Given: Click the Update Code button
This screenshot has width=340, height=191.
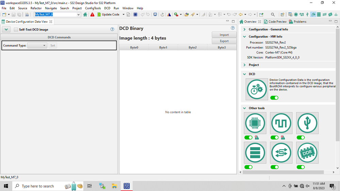Looking at the screenshot, I should pos(108,15).
